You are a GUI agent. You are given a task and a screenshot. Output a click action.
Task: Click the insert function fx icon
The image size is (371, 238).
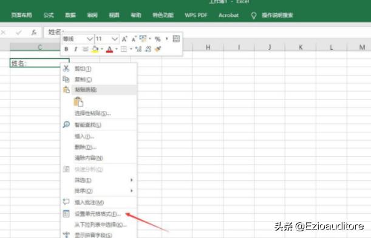click(34, 32)
